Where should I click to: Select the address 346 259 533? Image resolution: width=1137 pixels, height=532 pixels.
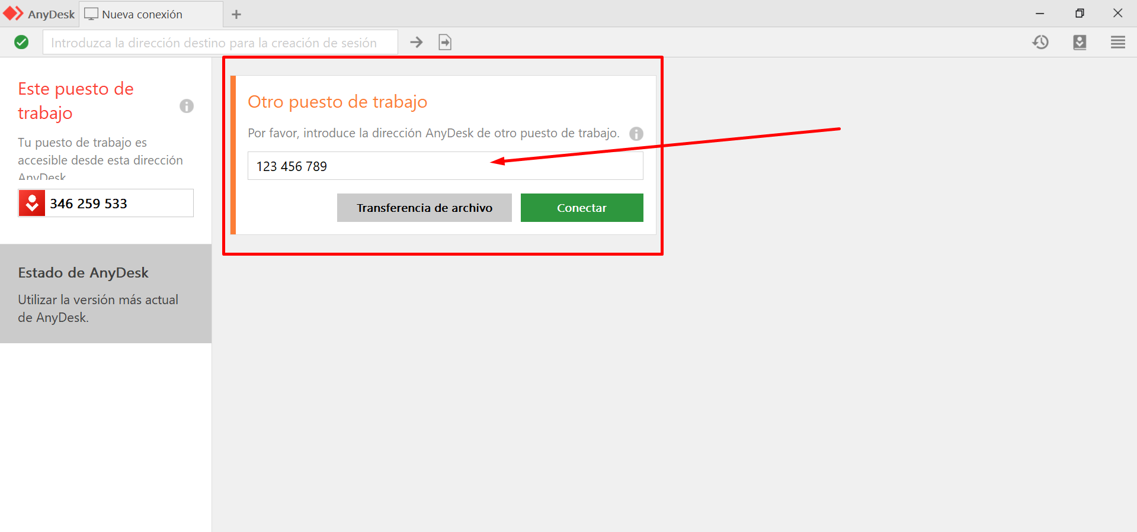pyautogui.click(x=88, y=204)
